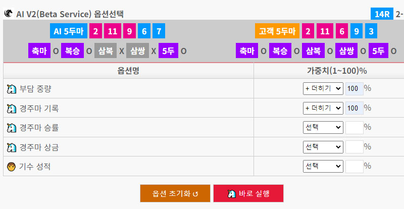404x209 pixels.
Task: Select the orange 고객 5두마 label
Action: click(x=277, y=31)
